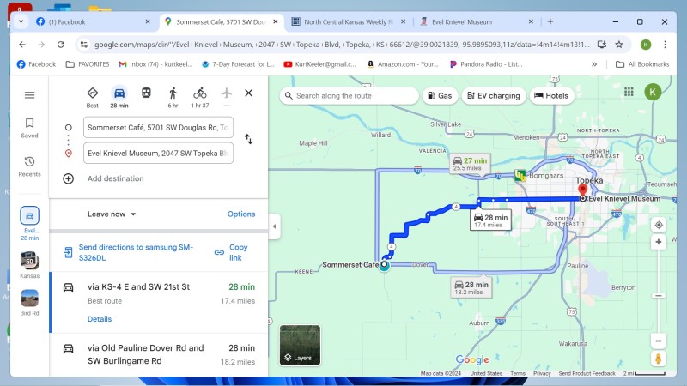Open the Leave now dropdown

click(112, 214)
